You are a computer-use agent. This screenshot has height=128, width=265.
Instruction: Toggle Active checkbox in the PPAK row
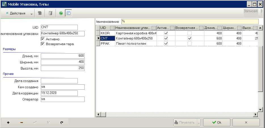click(166, 43)
